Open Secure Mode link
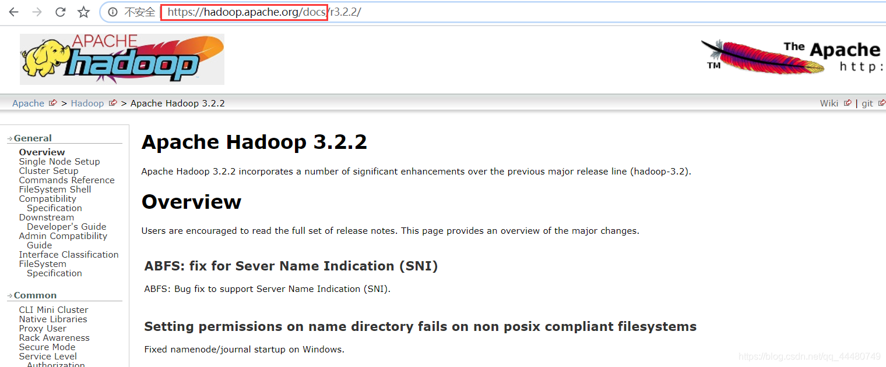The image size is (886, 367). tap(47, 347)
